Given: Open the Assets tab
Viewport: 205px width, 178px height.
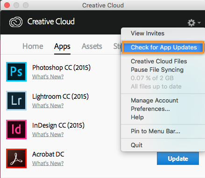Looking at the screenshot, I should [x=92, y=46].
